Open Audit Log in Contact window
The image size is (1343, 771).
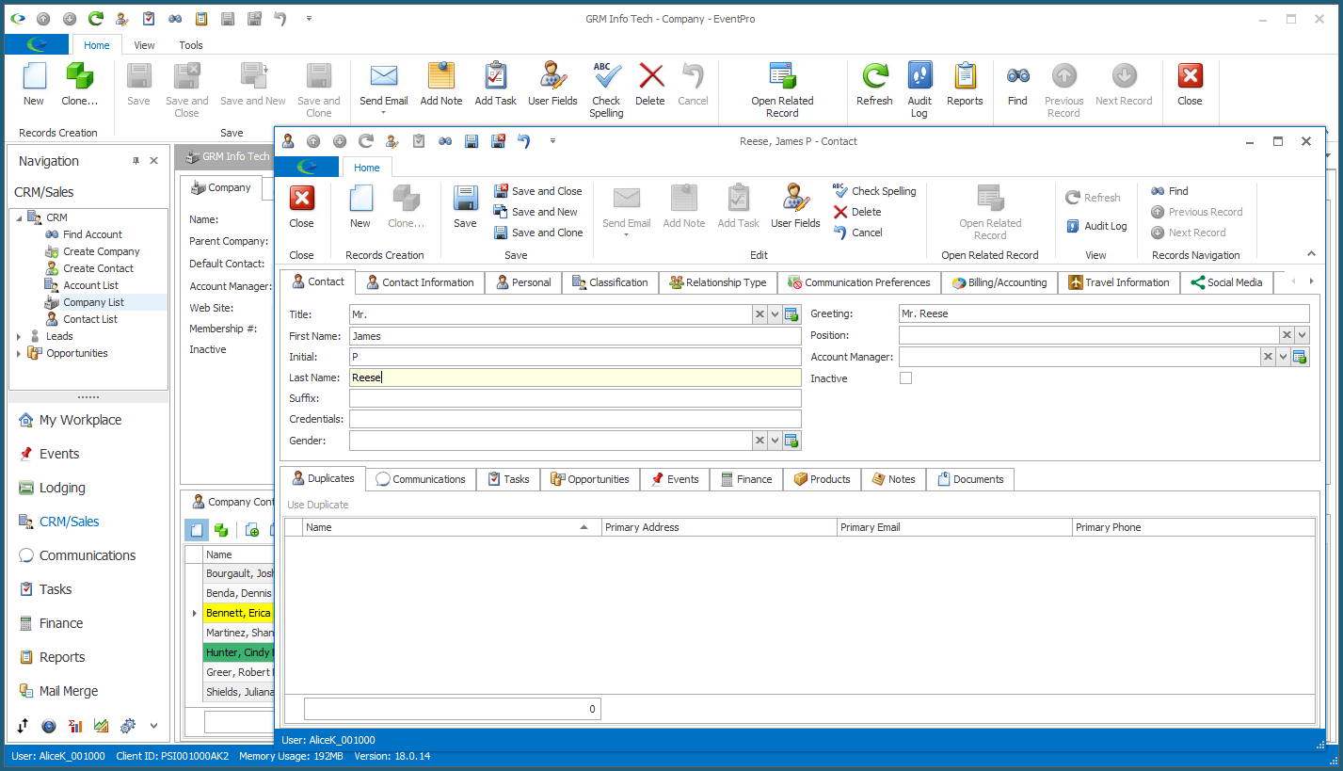(1096, 226)
